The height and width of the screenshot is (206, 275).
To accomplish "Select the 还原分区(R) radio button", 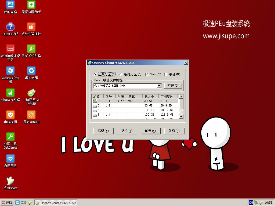I will (x=95, y=74).
